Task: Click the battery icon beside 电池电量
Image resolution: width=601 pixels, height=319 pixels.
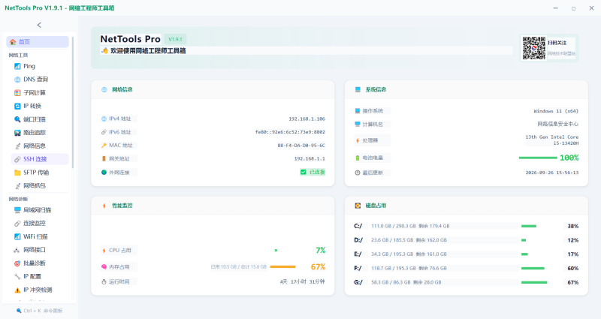Action: click(358, 158)
